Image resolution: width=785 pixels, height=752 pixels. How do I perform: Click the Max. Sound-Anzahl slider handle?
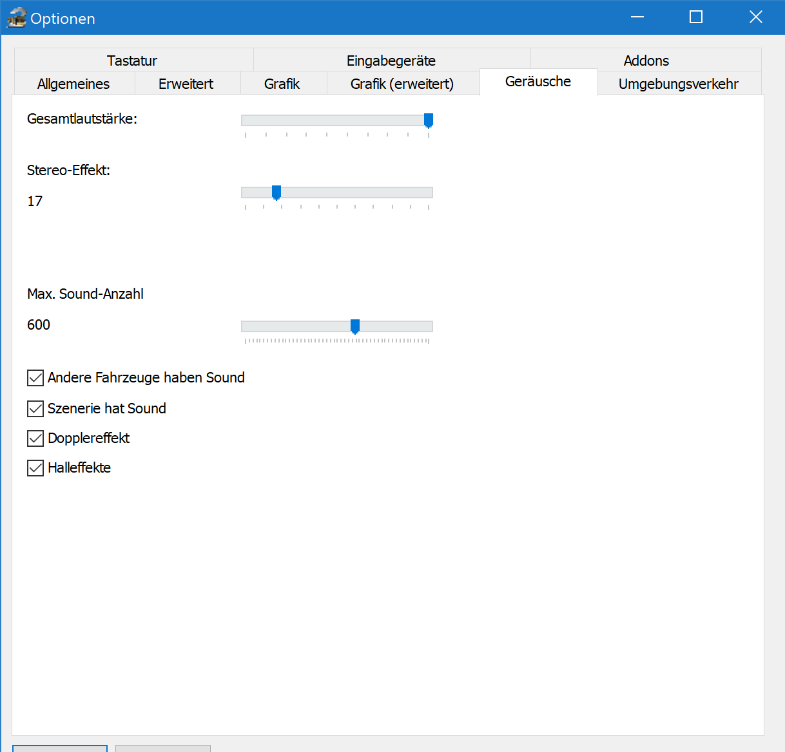[x=355, y=326]
